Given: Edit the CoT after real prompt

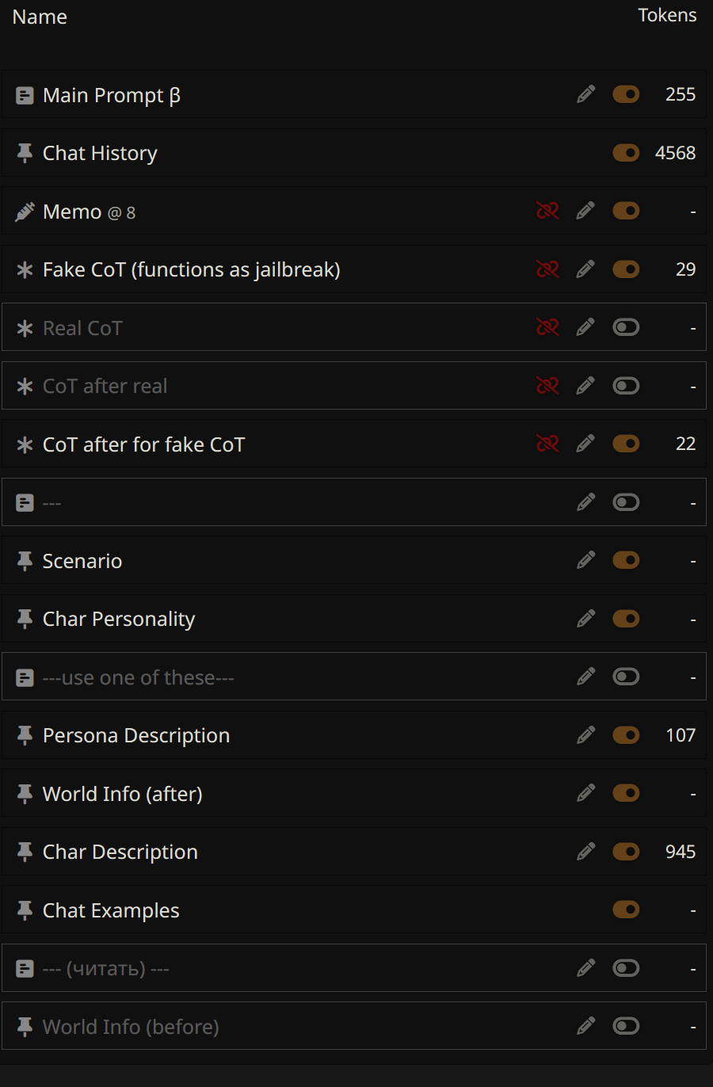Looking at the screenshot, I should [x=586, y=386].
